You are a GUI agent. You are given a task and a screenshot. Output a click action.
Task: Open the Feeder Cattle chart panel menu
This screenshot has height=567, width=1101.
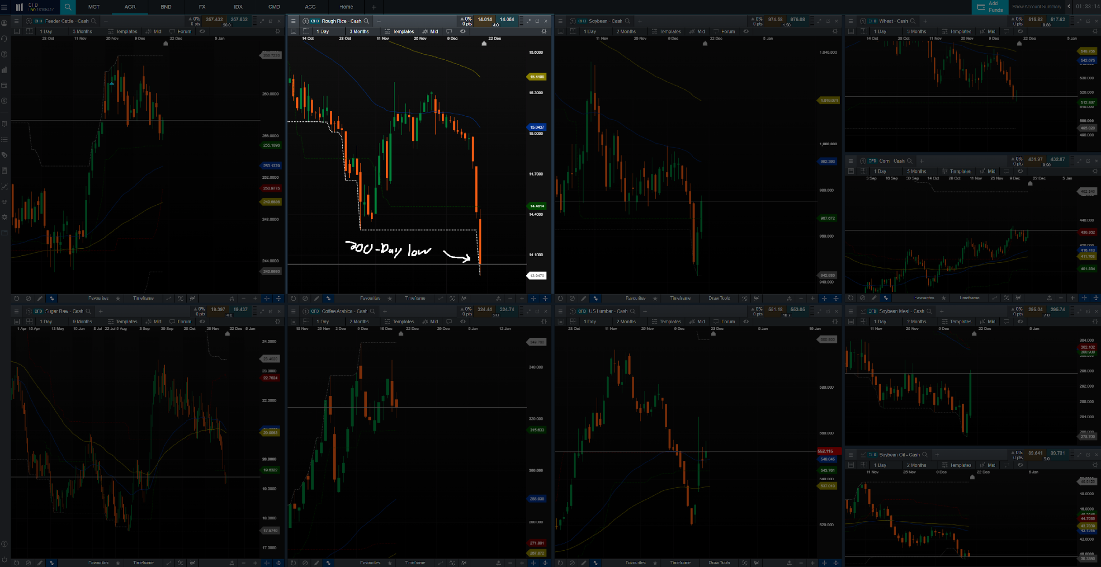[16, 21]
